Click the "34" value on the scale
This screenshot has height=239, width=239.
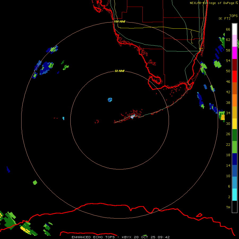[228, 113]
